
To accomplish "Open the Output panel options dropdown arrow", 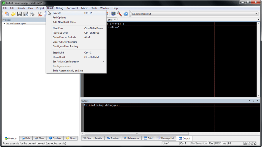I will (249, 101).
